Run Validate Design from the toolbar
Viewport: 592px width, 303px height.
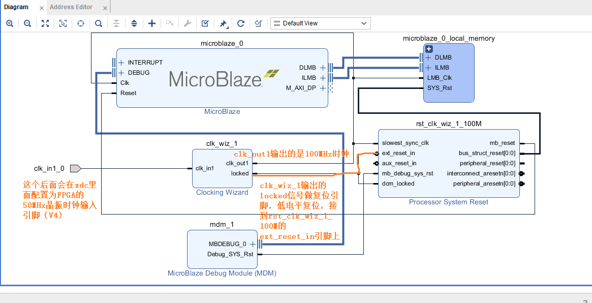tap(205, 23)
